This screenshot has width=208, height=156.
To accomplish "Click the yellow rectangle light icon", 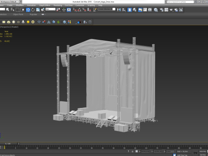I will tap(4, 22).
